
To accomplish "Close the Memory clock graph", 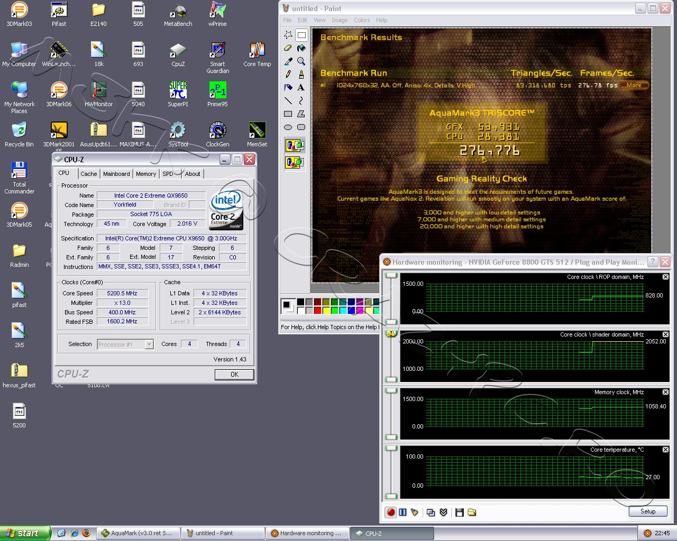I will (665, 392).
